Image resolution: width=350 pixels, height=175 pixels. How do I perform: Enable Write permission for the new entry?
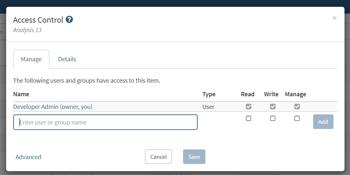pyautogui.click(x=273, y=119)
